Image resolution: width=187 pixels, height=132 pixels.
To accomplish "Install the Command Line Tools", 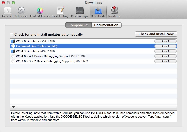I will tap(165, 46).
